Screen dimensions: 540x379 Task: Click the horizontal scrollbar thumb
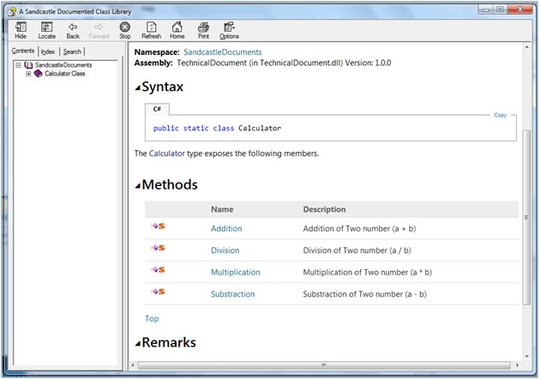[x=324, y=365]
